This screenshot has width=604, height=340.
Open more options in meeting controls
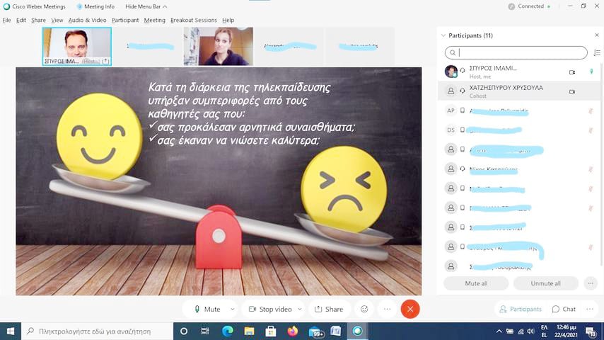tap(387, 309)
